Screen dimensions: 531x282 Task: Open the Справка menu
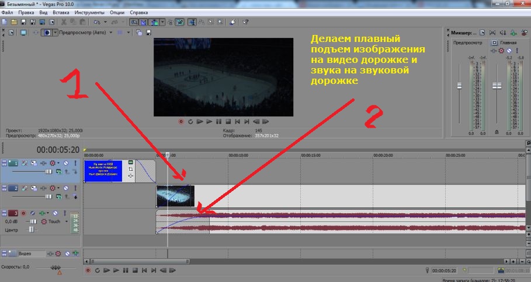pos(139,12)
